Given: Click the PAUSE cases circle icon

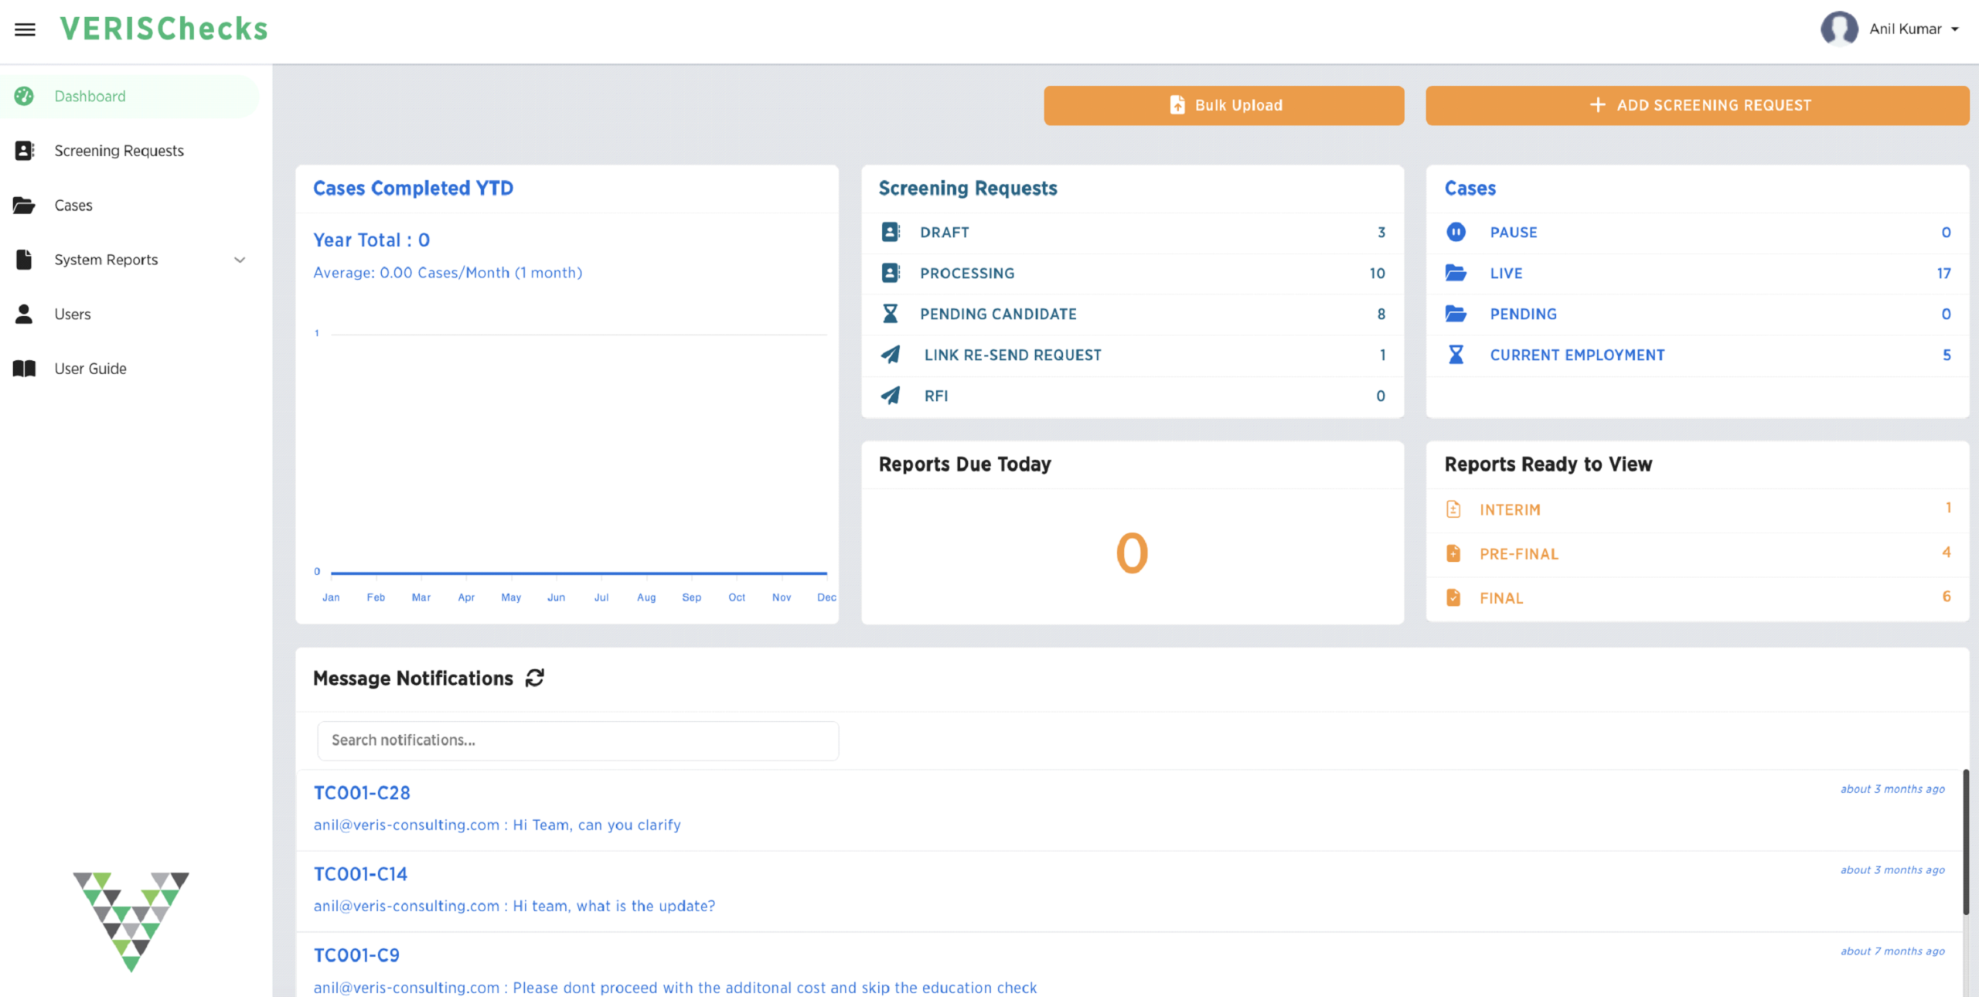Looking at the screenshot, I should coord(1456,232).
